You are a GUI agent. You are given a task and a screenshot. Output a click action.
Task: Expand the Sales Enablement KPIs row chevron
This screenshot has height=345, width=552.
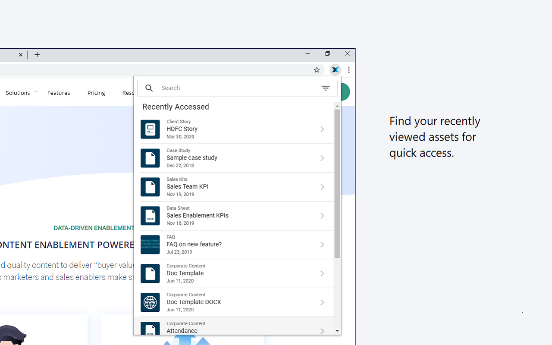(x=322, y=216)
